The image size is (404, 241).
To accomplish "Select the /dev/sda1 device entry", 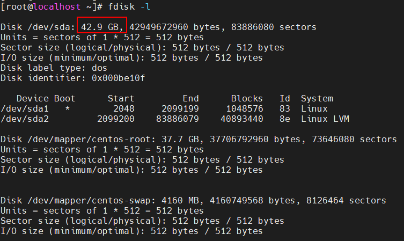I will click(25, 109).
